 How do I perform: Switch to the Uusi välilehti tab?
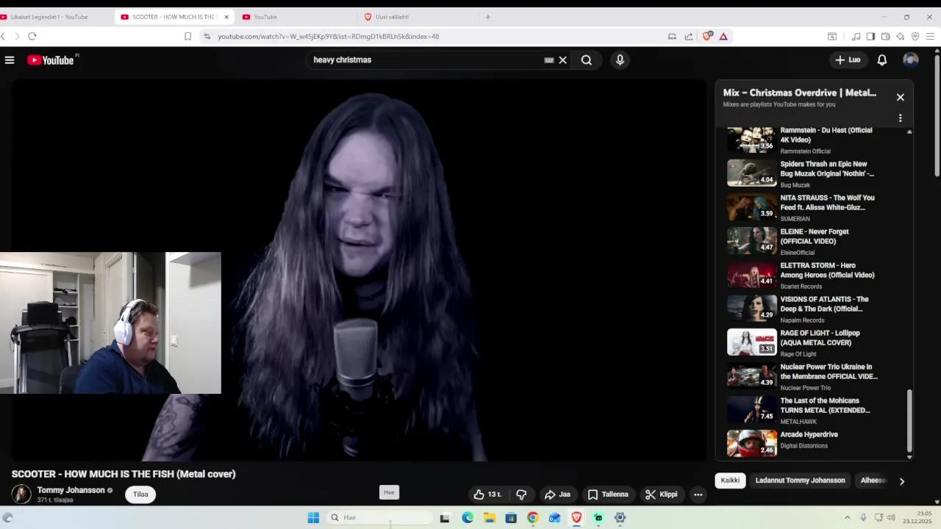point(415,17)
